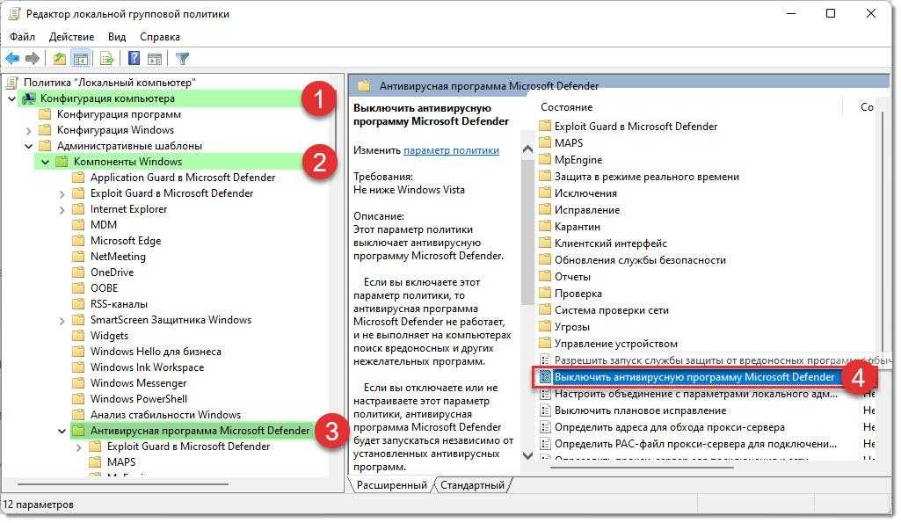Image resolution: width=901 pixels, height=523 pixels.
Task: Select Windows Hello для бизнеса
Action: [x=156, y=352]
